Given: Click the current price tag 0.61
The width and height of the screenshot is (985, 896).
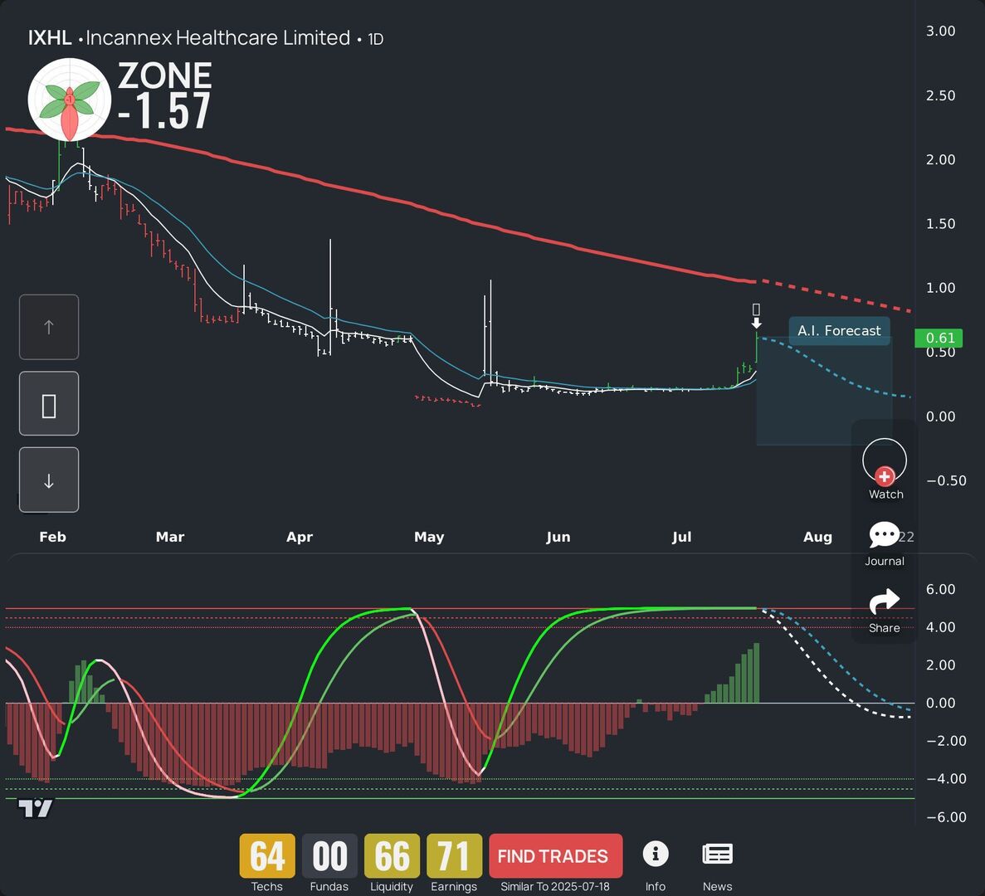Looking at the screenshot, I should [939, 338].
